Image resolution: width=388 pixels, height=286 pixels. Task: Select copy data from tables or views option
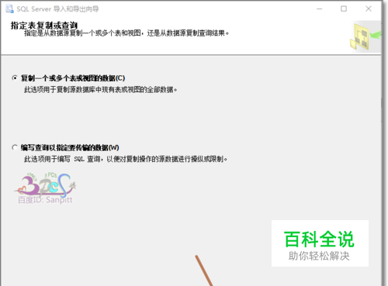pyautogui.click(x=15, y=78)
